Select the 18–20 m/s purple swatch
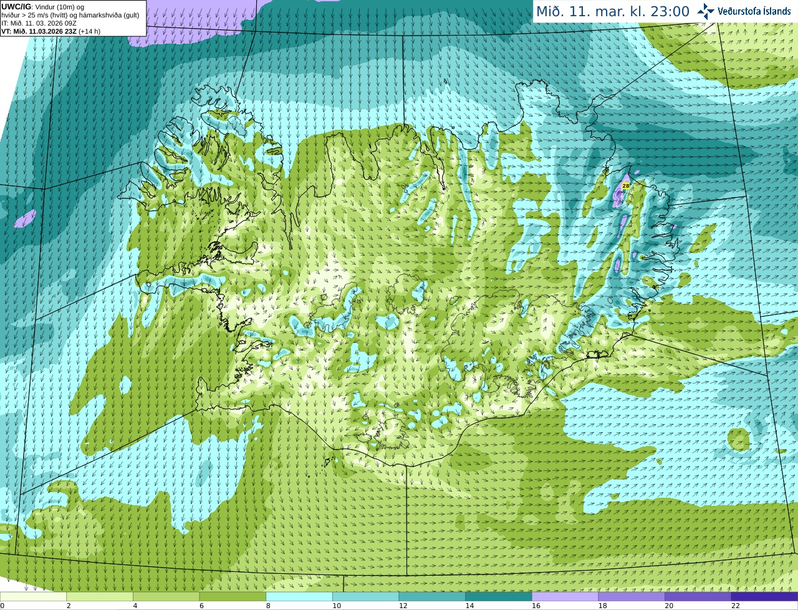Screen dimensions: 798x610 [x=632, y=596]
